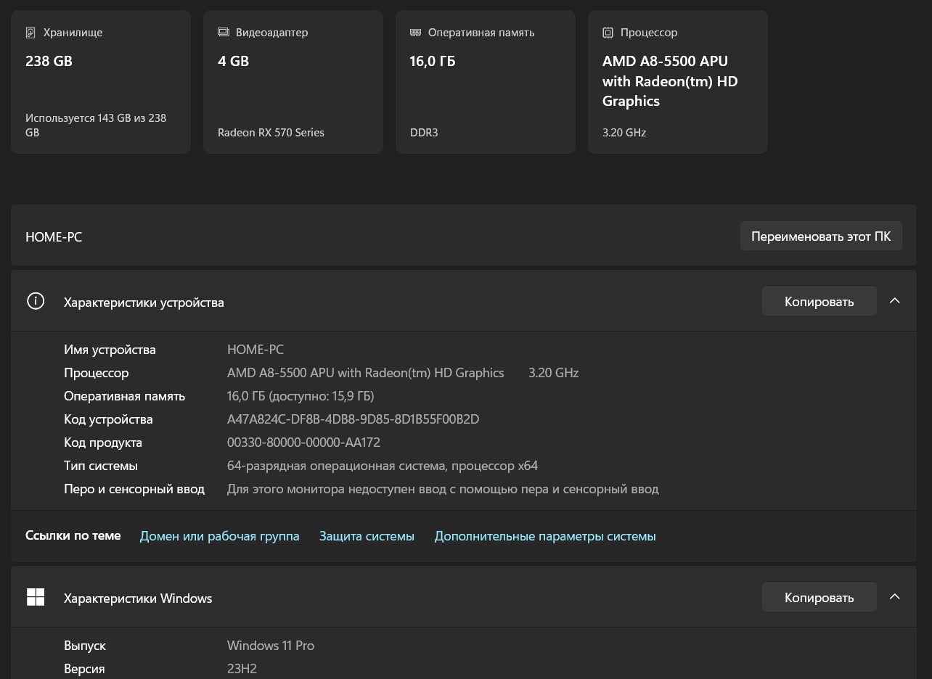Collapse the Характеристики устройства section chevron
Viewport: 932px width, 679px height.
pos(895,301)
